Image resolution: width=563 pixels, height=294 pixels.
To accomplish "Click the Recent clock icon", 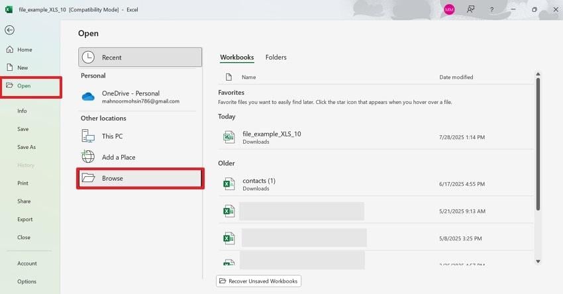I will coord(88,57).
